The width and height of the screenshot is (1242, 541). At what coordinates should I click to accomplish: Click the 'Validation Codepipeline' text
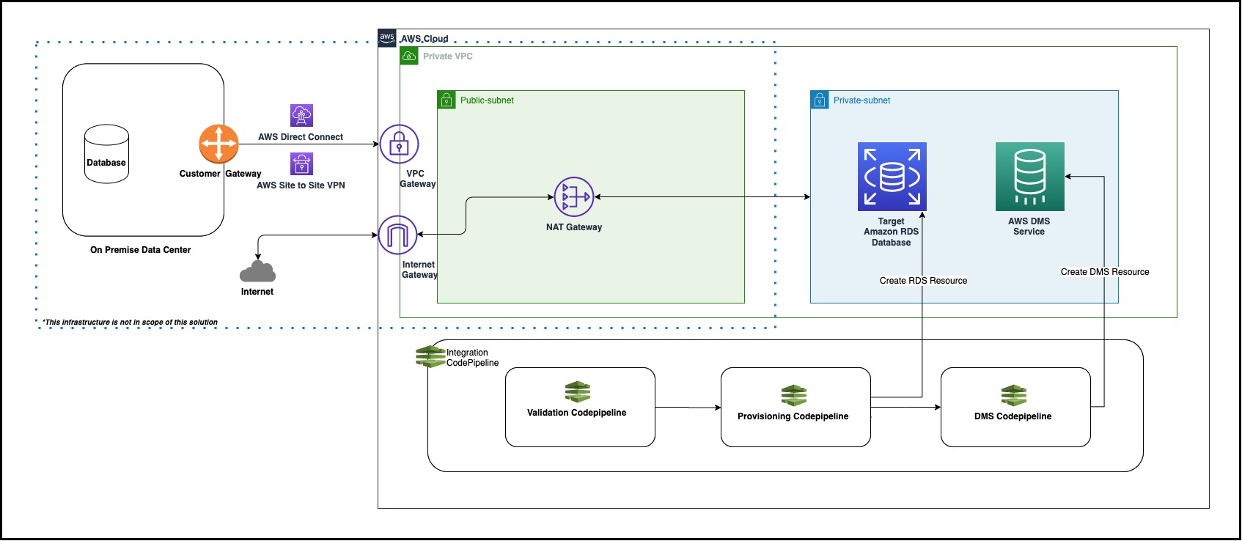577,413
